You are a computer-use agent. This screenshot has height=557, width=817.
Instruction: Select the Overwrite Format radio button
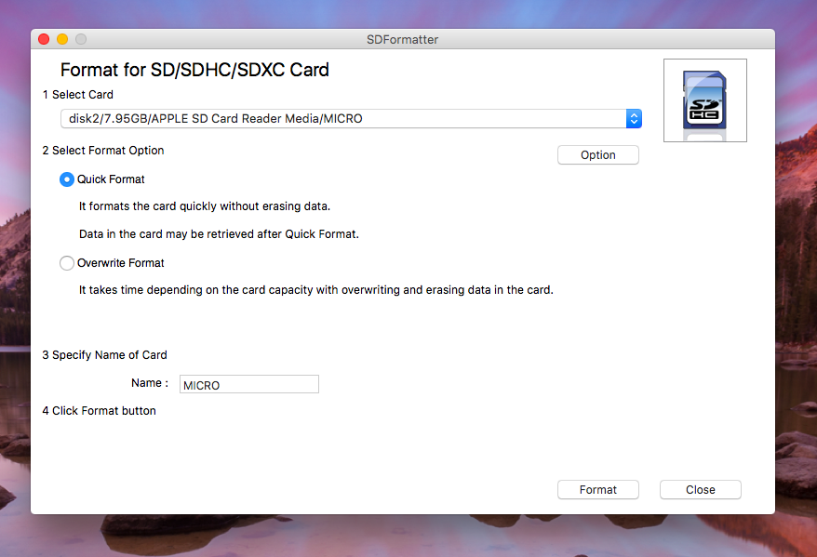click(67, 263)
